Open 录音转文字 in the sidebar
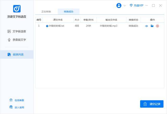 point(17,40)
